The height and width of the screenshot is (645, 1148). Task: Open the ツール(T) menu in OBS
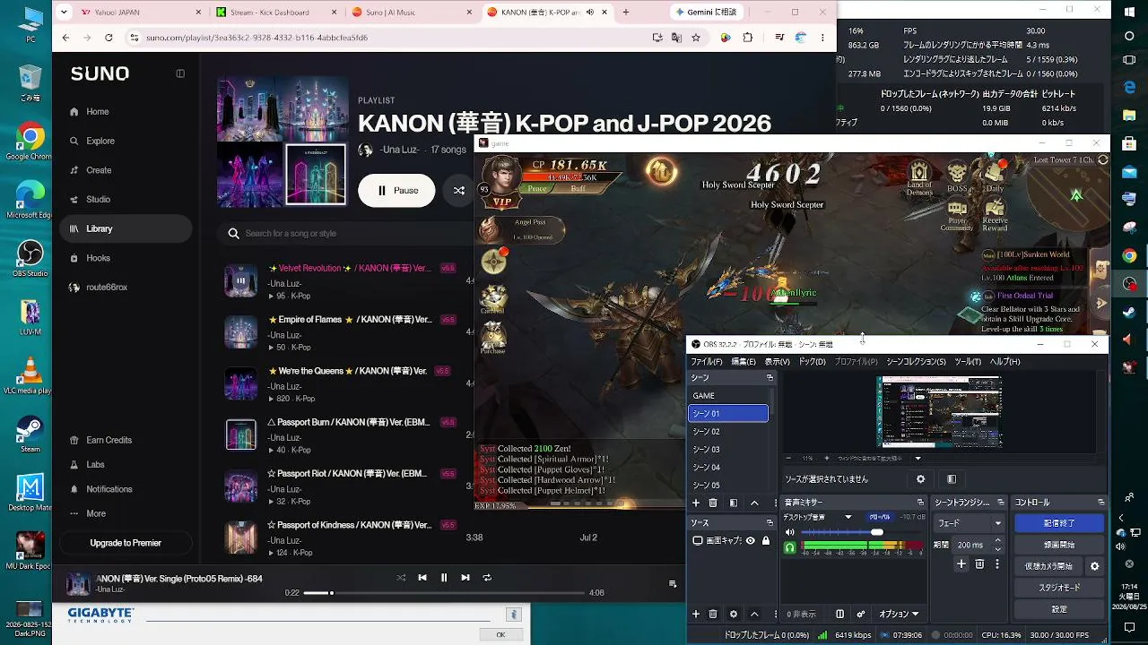click(968, 362)
